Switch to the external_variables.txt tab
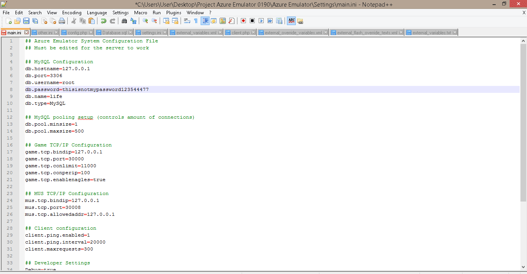The image size is (527, 274). coord(431,33)
